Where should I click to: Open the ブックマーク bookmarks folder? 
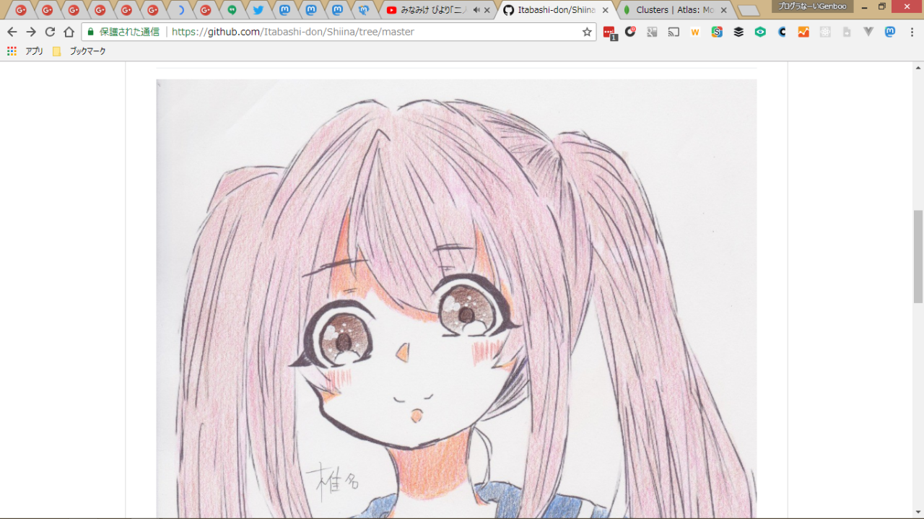(79, 51)
